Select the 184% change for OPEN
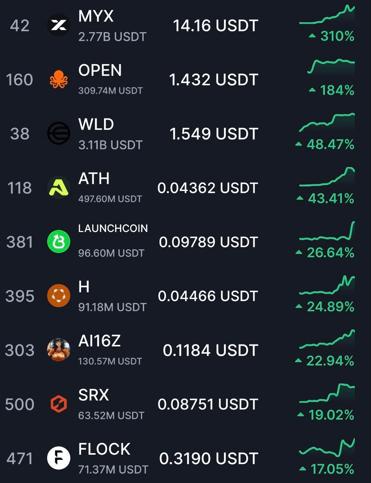 [332, 90]
